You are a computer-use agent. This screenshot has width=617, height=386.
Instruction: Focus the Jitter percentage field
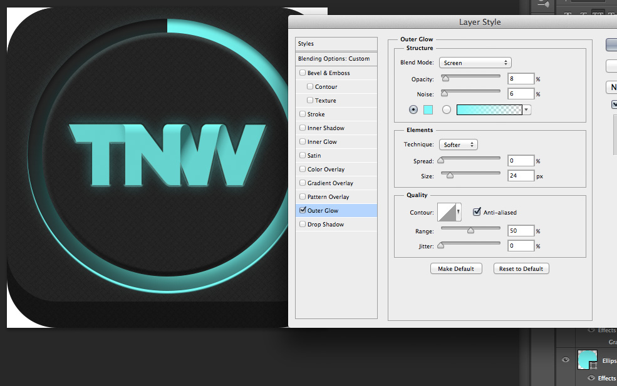click(x=521, y=246)
